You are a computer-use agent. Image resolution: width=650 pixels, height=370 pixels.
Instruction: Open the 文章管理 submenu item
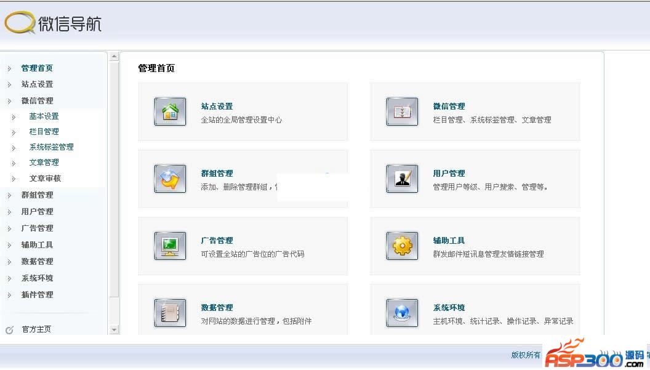coord(44,162)
